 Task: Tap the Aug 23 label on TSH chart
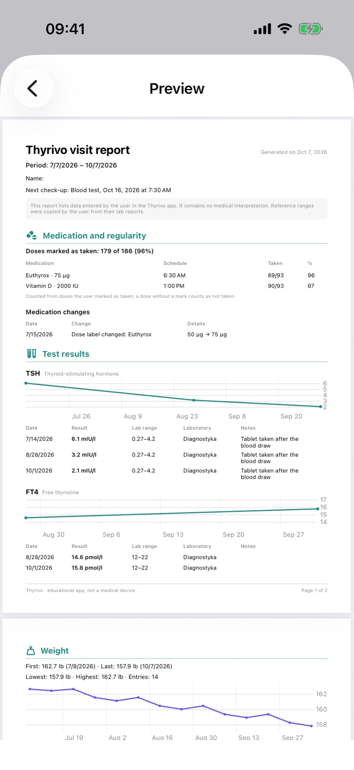(x=187, y=416)
